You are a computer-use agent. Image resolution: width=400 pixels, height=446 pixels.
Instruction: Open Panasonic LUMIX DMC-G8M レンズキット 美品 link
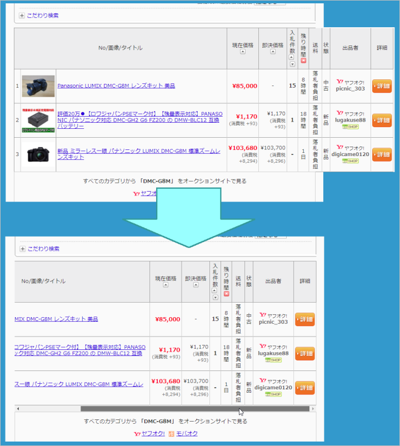click(x=116, y=86)
